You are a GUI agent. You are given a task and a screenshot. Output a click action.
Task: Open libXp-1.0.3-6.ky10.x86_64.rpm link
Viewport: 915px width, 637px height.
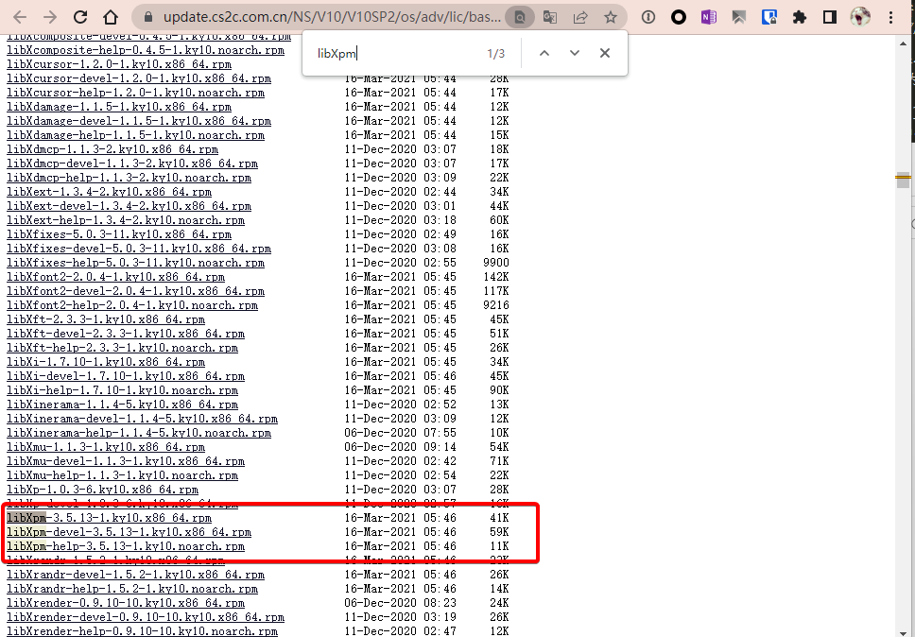(x=103, y=490)
